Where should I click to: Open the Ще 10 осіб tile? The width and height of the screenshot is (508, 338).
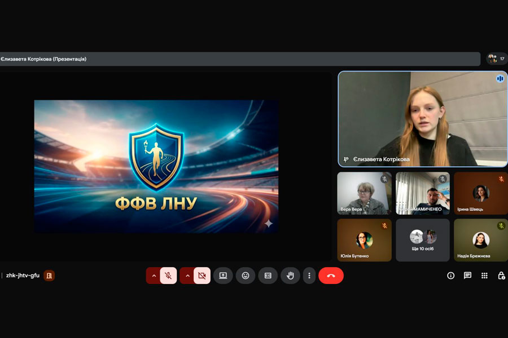coord(422,240)
